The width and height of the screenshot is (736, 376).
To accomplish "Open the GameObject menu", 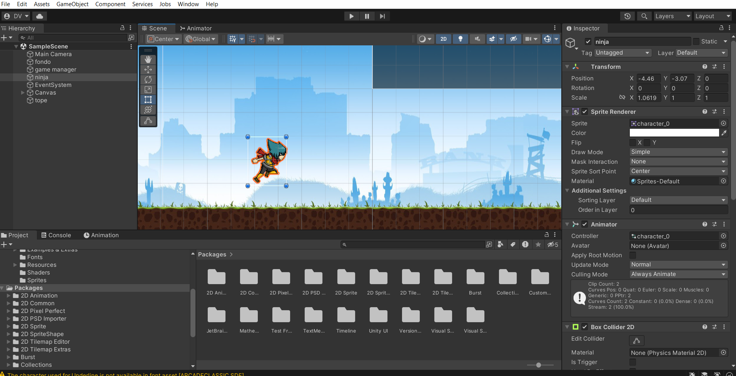I will 72,4.
